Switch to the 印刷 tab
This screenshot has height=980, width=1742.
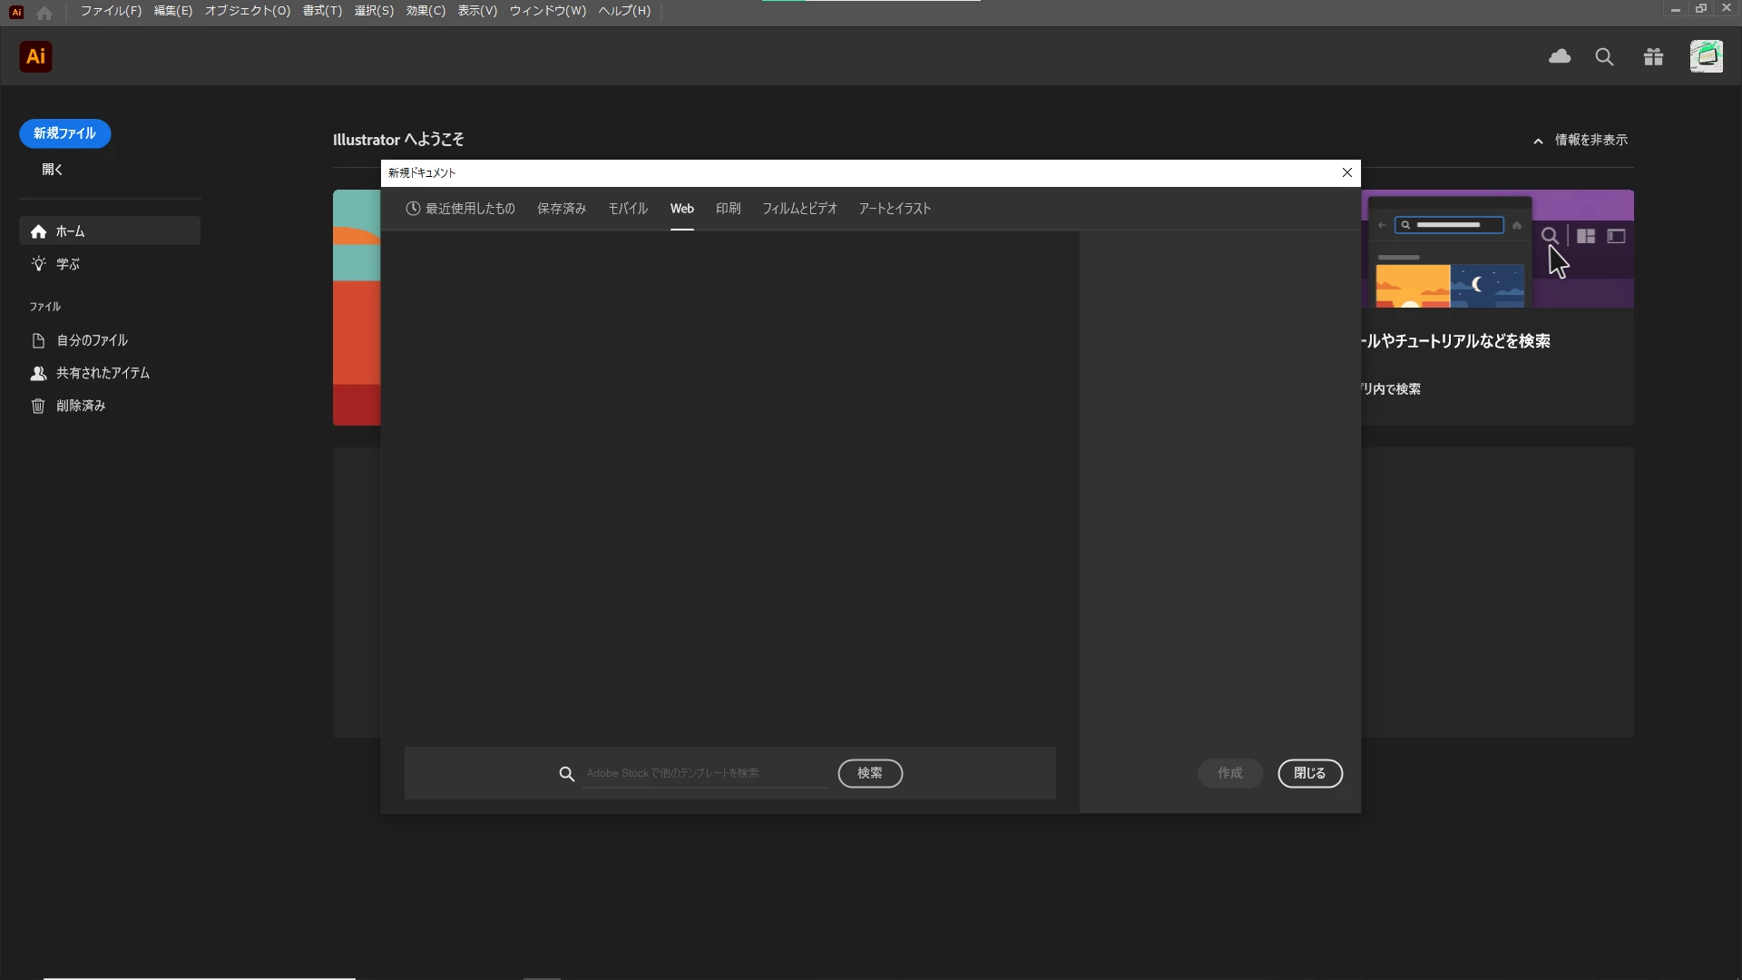[728, 209]
